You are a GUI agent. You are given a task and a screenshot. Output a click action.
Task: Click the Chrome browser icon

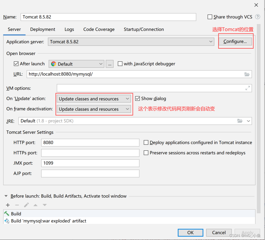click(54, 64)
